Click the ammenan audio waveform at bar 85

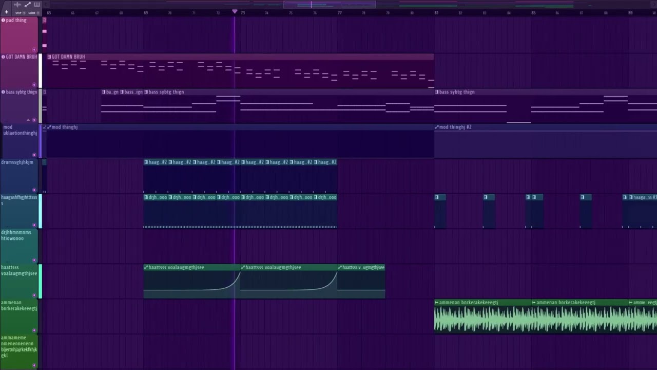click(x=580, y=319)
